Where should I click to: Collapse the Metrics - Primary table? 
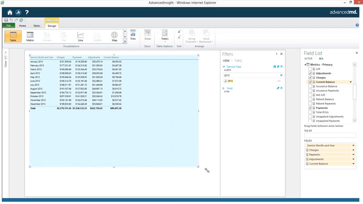click(305, 65)
